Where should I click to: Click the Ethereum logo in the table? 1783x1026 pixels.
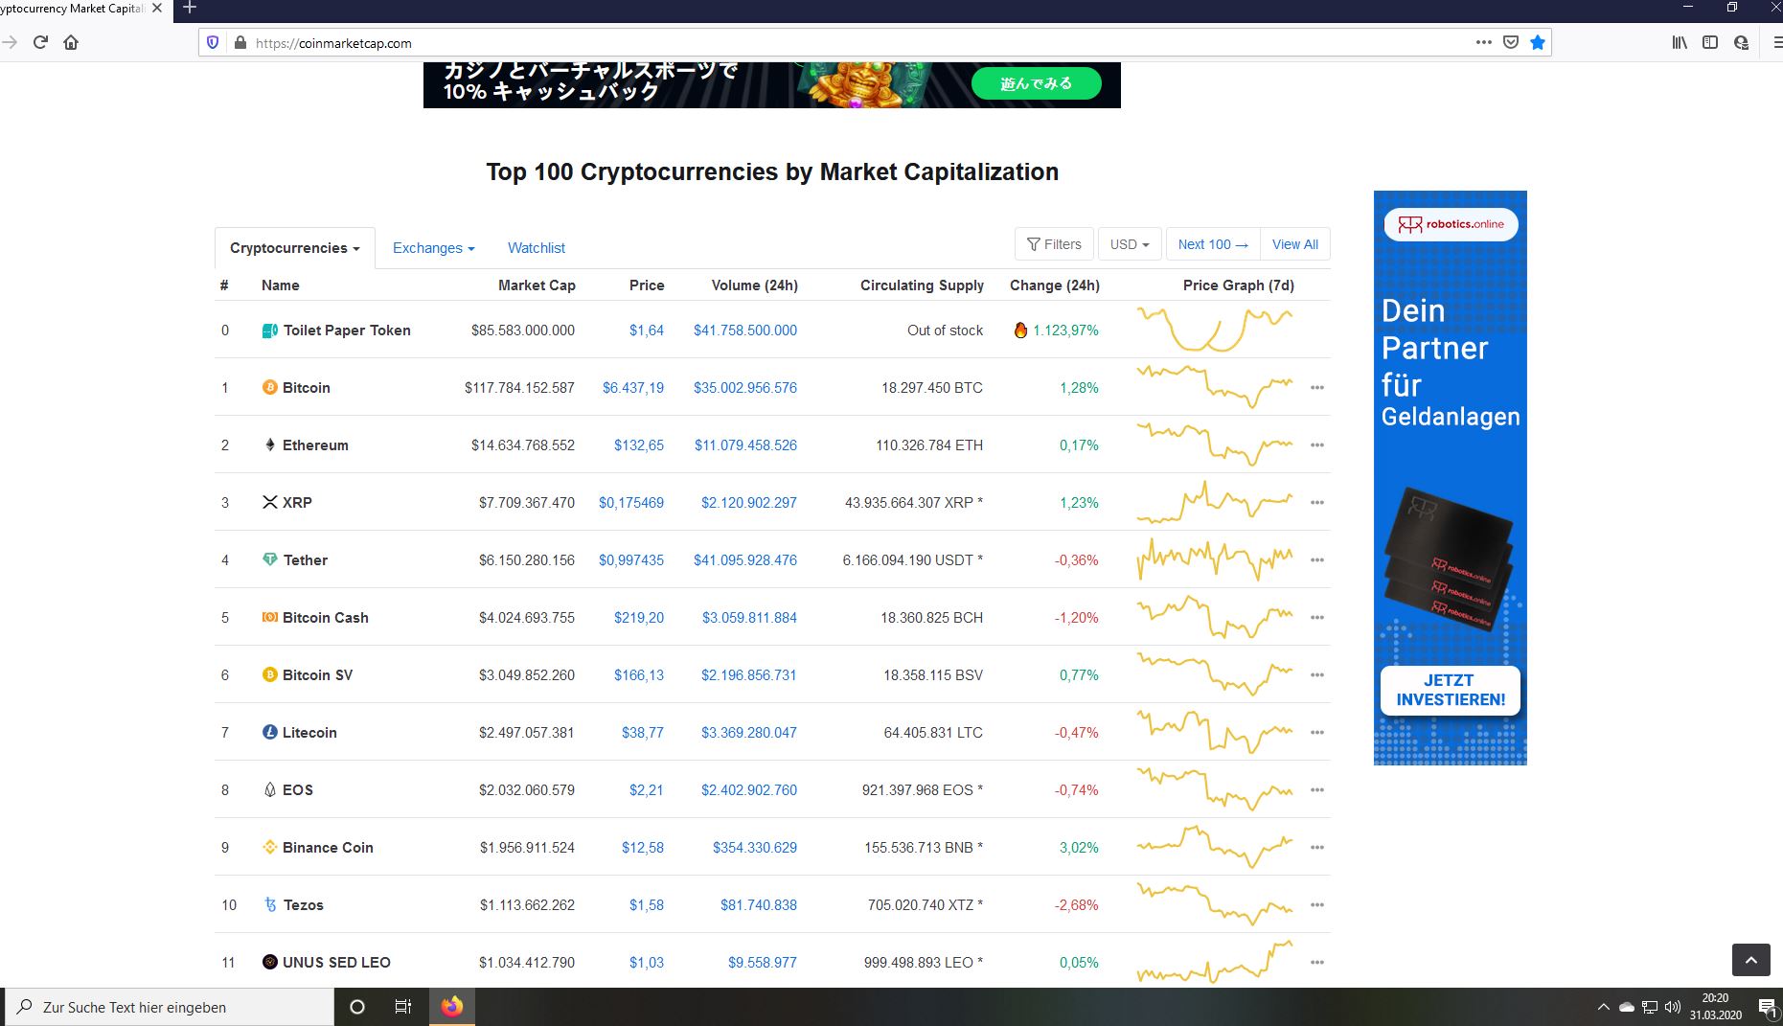[270, 445]
